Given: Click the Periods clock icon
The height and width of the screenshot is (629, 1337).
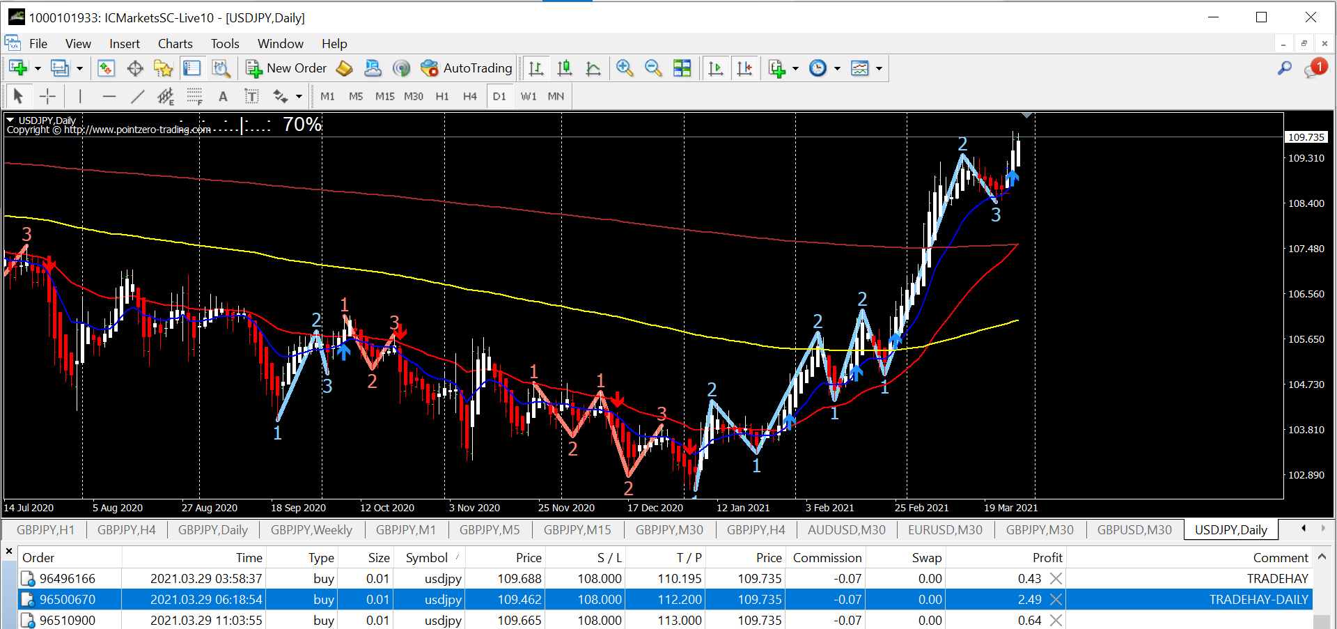Looking at the screenshot, I should [818, 68].
